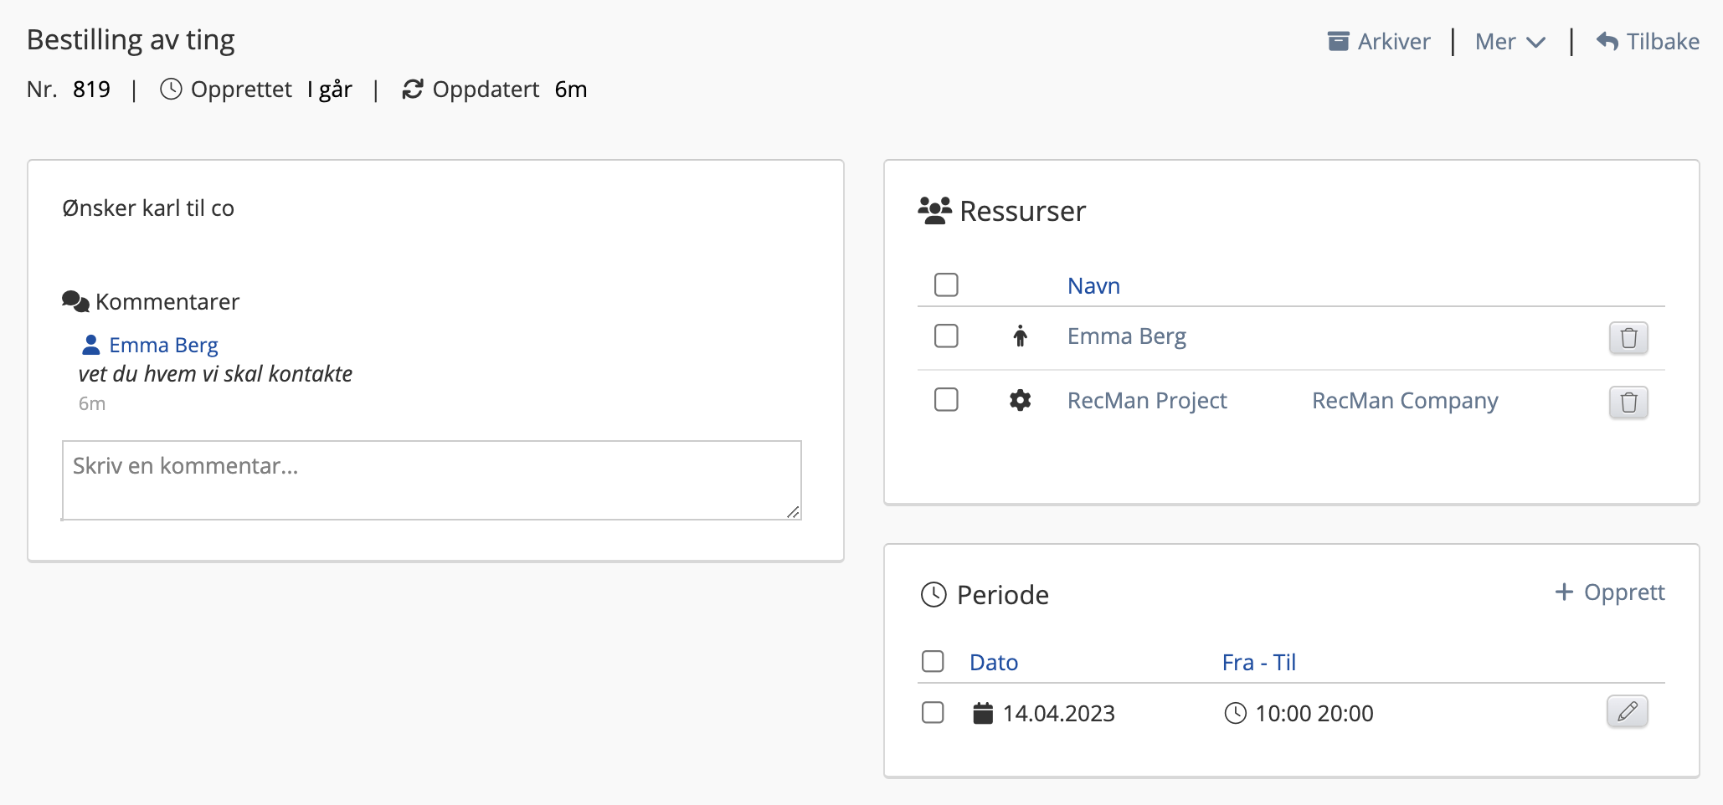This screenshot has width=1723, height=805.
Task: Open the RecMan Company link
Action: tap(1404, 401)
